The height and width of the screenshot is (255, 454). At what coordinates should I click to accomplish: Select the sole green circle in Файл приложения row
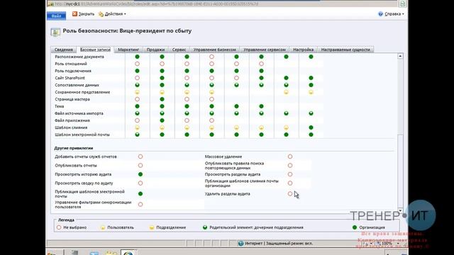click(162, 120)
